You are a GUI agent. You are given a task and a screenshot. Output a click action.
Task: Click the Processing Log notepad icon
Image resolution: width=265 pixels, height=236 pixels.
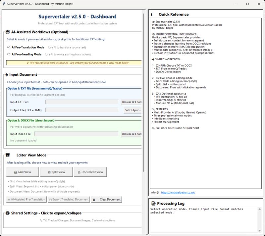tap(153, 203)
